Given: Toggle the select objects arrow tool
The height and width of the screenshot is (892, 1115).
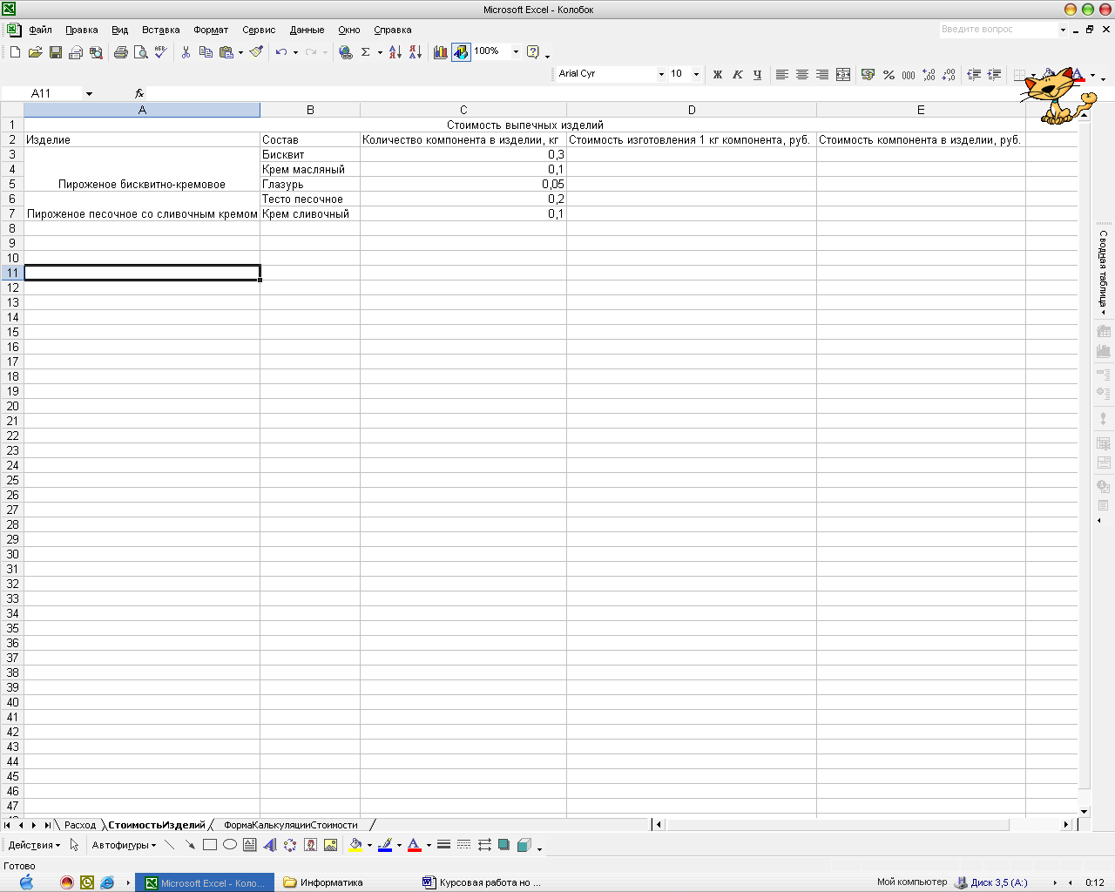Looking at the screenshot, I should pyautogui.click(x=74, y=845).
